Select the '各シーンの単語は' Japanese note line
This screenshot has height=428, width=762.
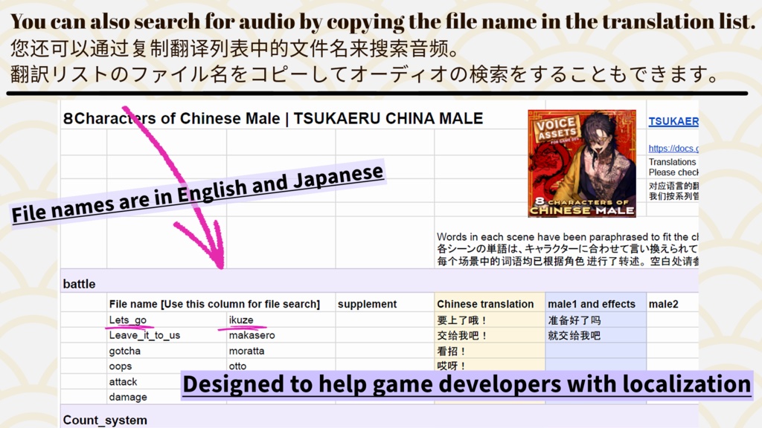coord(567,248)
